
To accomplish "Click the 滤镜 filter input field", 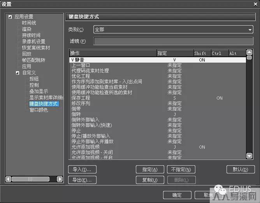I will pos(173,41).
